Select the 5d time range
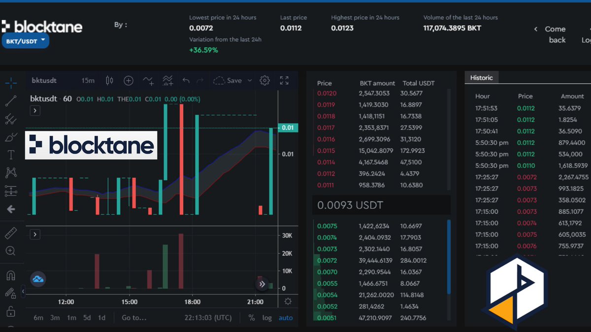Screen dimensions: 591x332 [x=87, y=318]
